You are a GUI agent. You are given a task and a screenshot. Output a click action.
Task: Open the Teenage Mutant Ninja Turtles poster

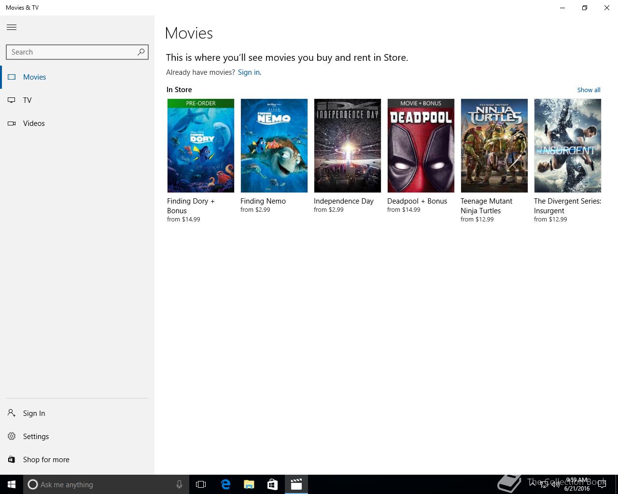pyautogui.click(x=494, y=146)
